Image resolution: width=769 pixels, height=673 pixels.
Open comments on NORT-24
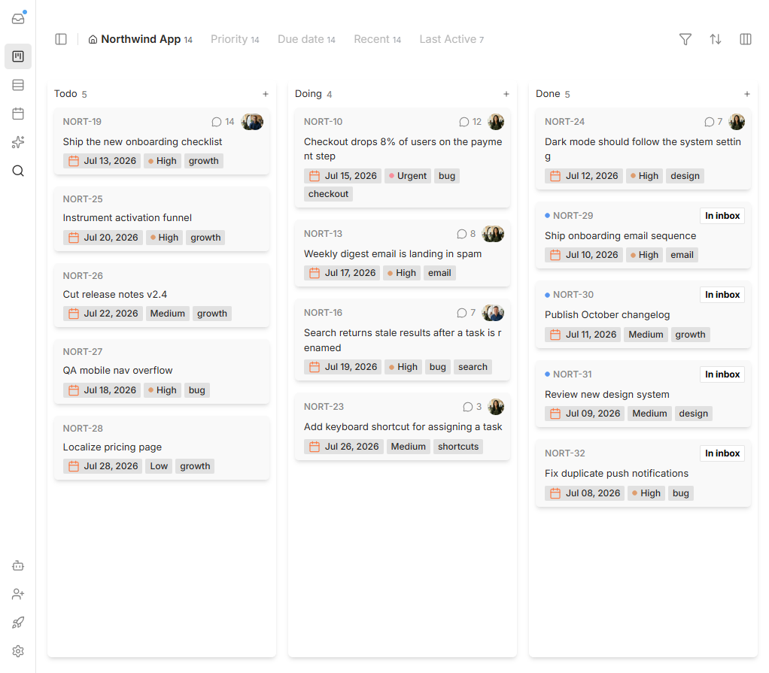[713, 122]
